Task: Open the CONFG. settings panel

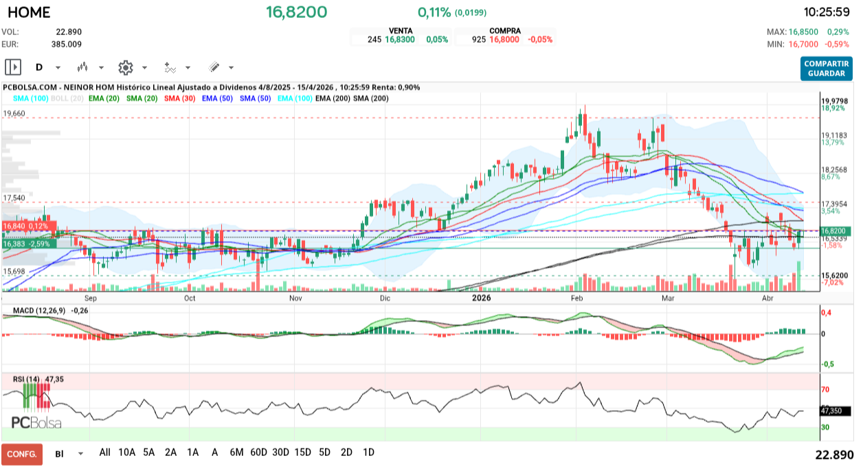Action: [x=22, y=453]
